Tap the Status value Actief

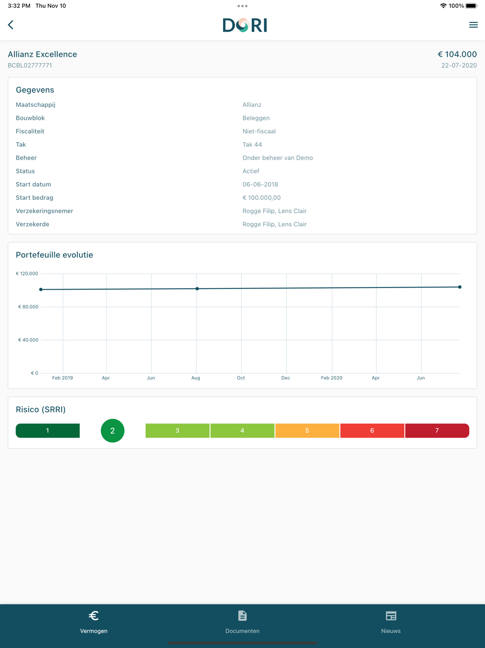(251, 171)
